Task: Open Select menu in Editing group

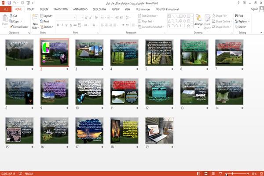Action: pyautogui.click(x=241, y=27)
